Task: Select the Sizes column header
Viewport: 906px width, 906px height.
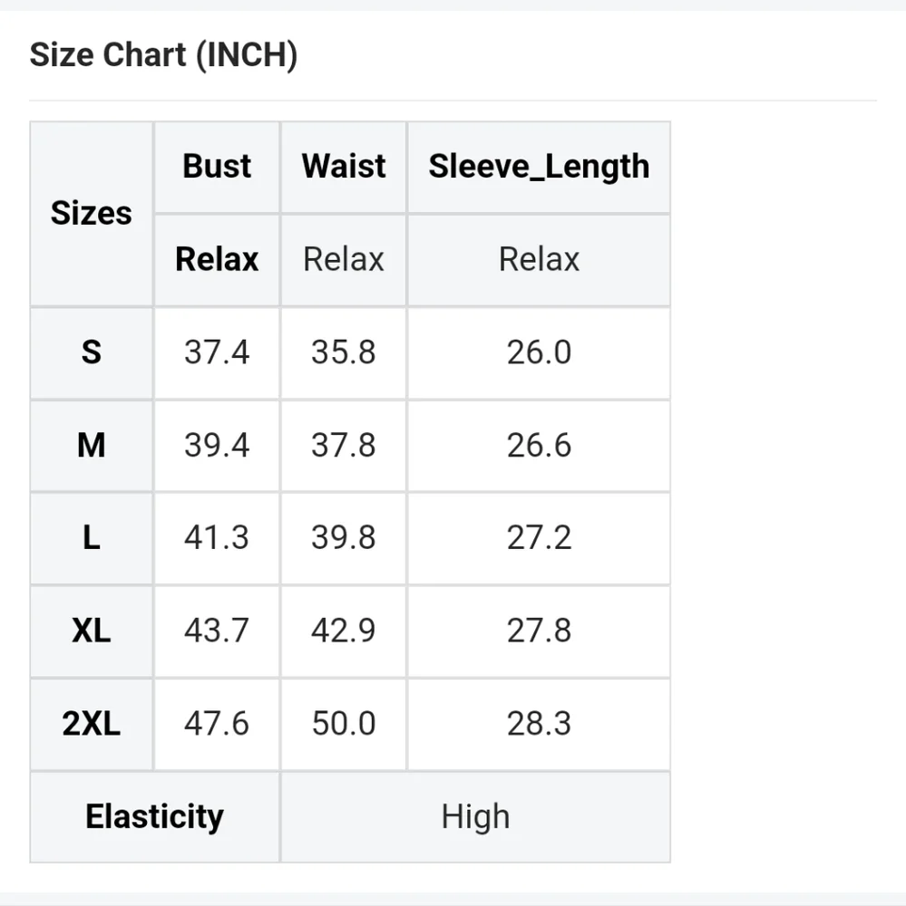Action: coord(92,213)
